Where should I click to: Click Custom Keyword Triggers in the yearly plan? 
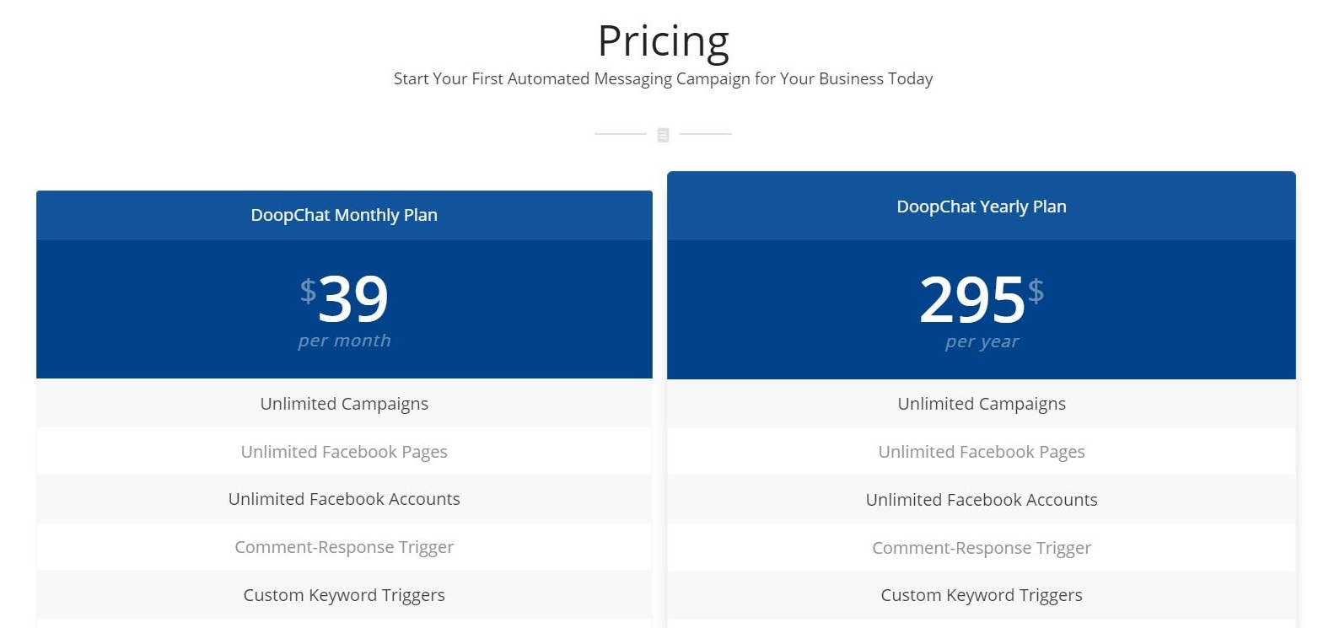(982, 595)
